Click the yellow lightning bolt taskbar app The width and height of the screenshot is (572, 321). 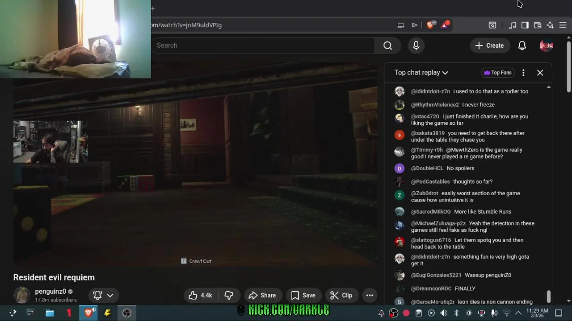(107, 313)
